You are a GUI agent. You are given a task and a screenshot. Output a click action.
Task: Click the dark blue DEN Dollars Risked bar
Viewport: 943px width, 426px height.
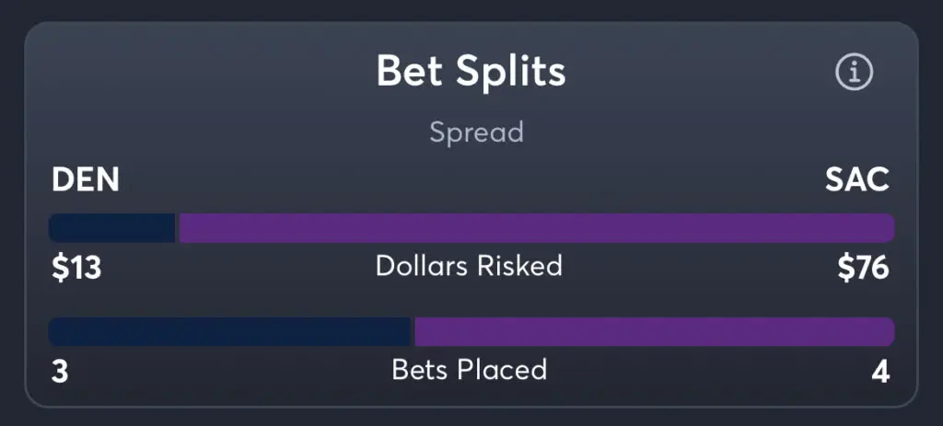click(x=111, y=228)
